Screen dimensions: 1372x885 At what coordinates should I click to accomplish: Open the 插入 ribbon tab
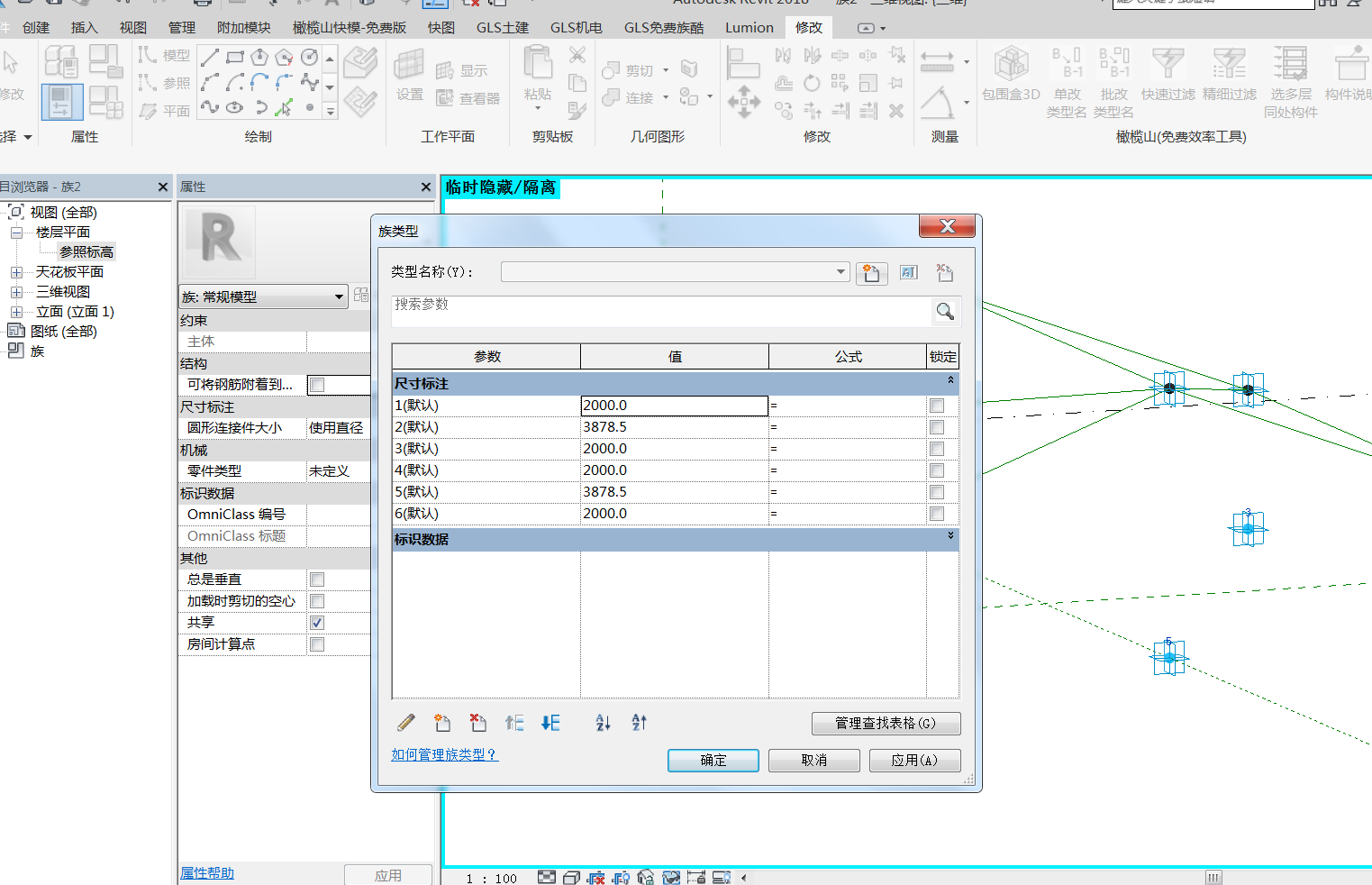[84, 28]
